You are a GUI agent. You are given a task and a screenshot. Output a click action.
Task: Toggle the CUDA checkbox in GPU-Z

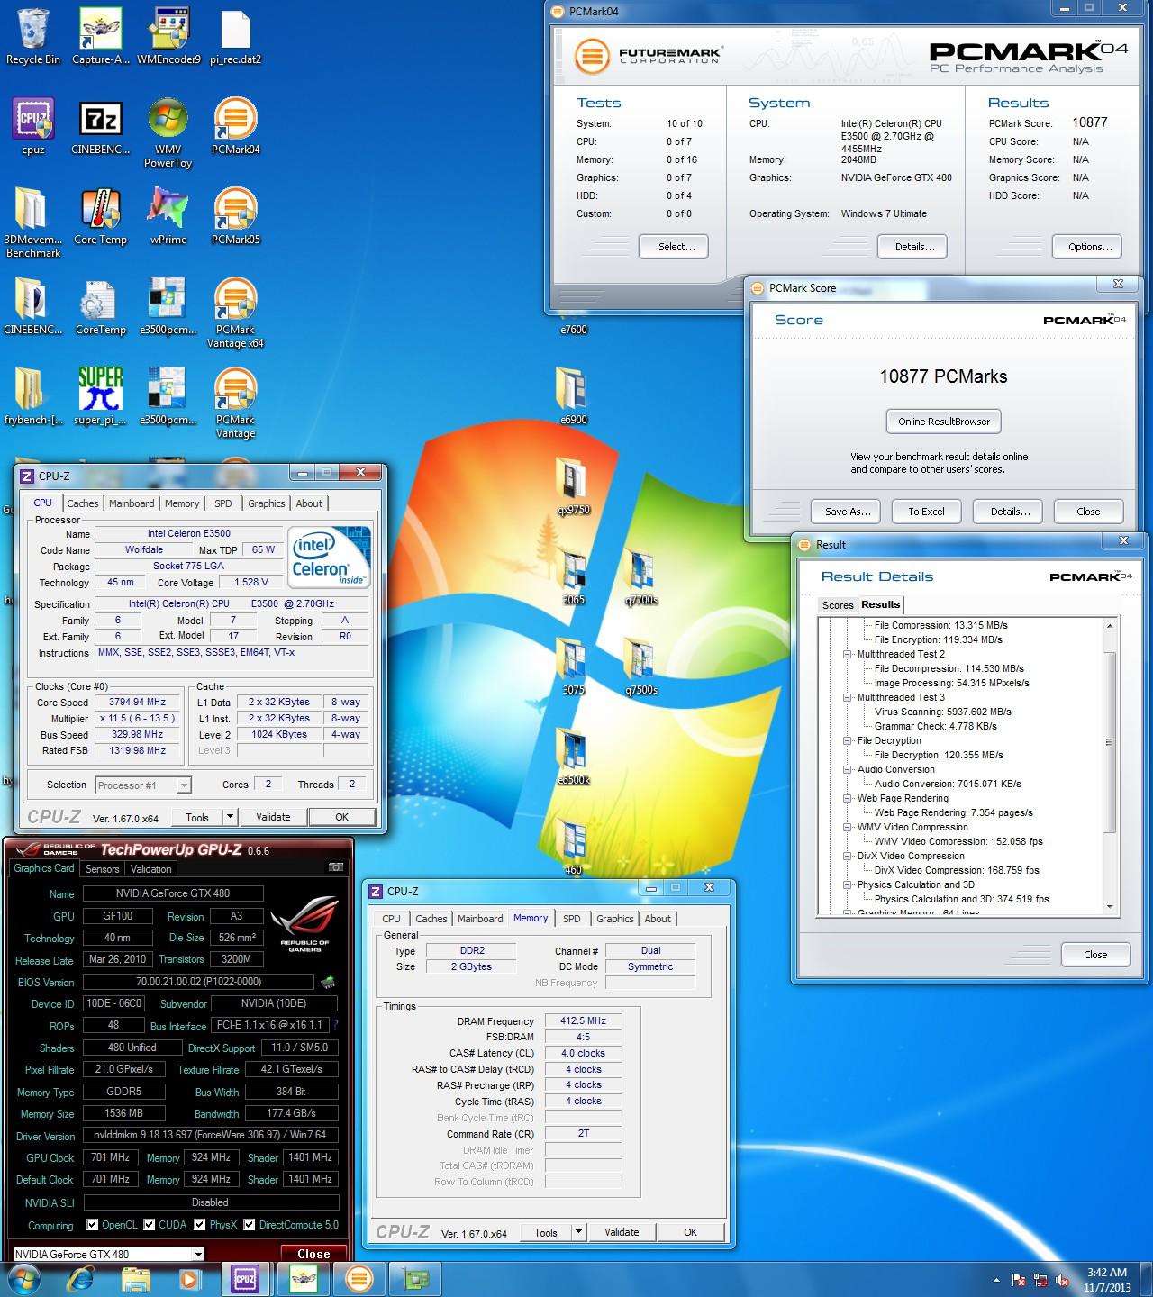click(x=148, y=1225)
